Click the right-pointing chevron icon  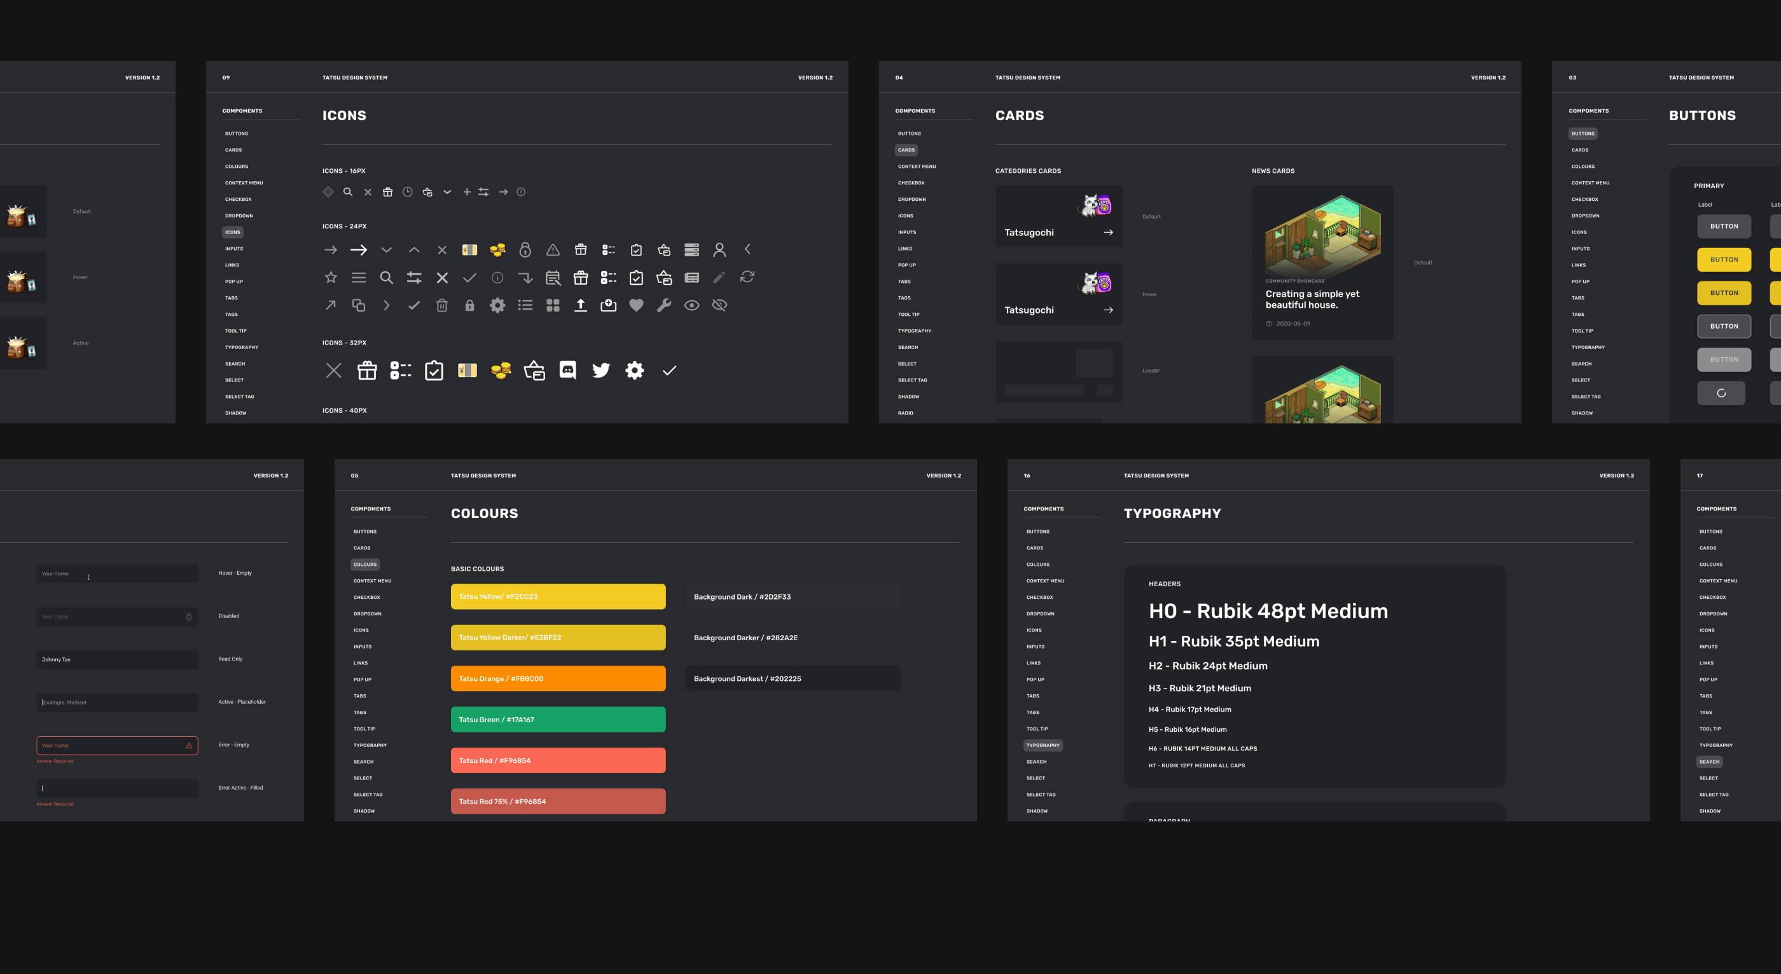(x=387, y=306)
